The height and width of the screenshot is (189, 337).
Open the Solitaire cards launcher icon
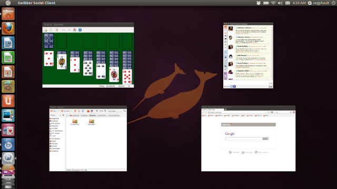point(8,130)
